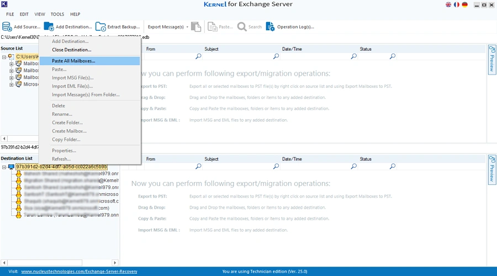Open the nucleustechnologies.com Exchange-Server-Recovery link
The image size is (497, 276).
79,272
